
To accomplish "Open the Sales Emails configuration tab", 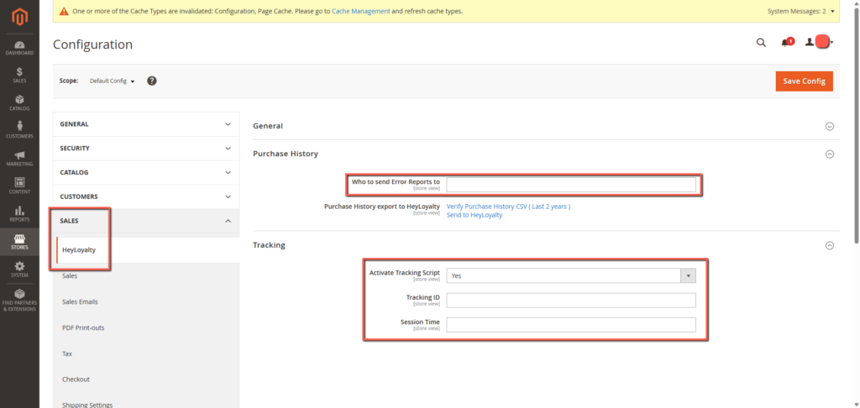I will (x=81, y=301).
